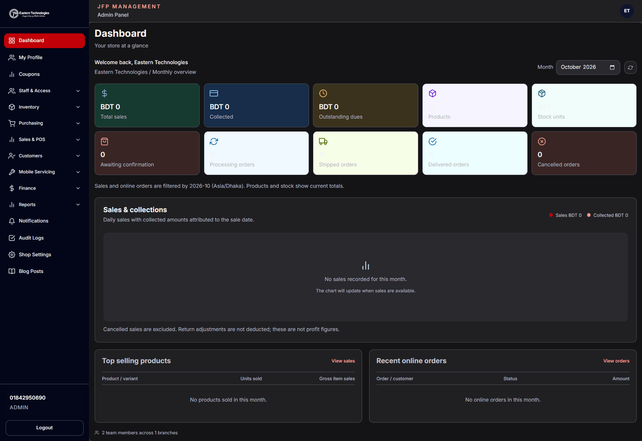Click the check icon on Delivered orders card
642x441 pixels.
coord(432,141)
